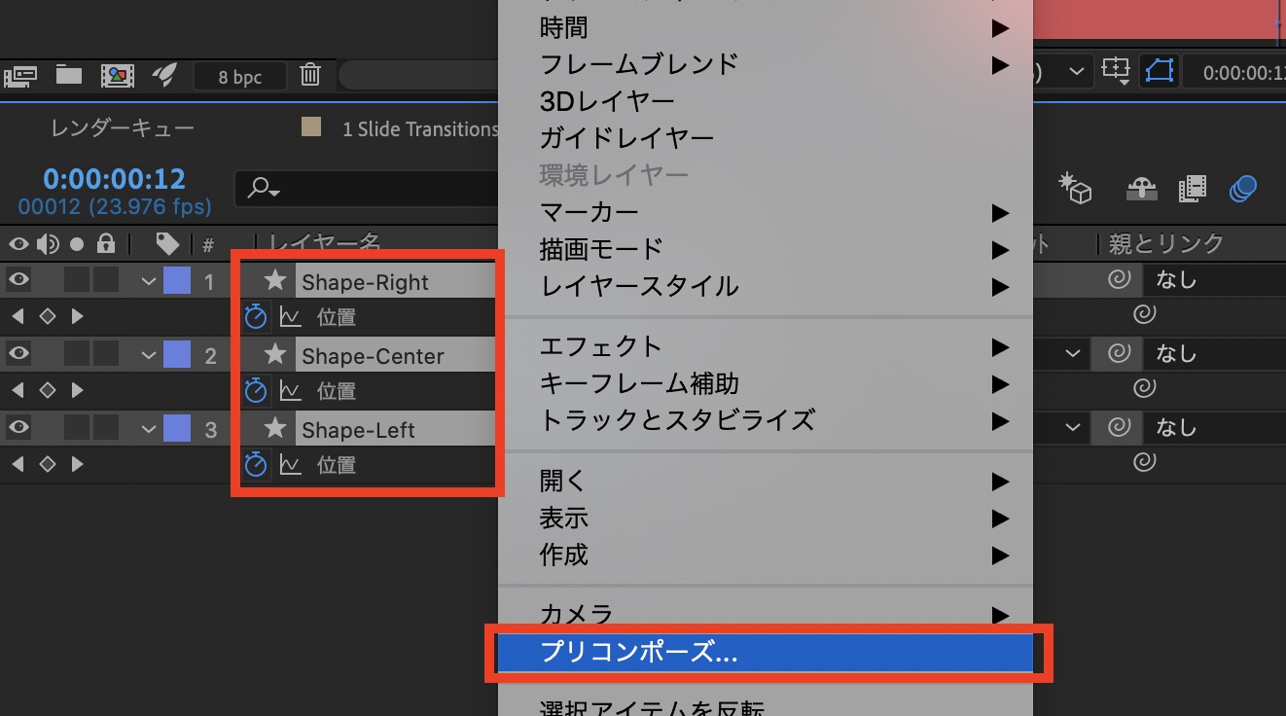
Task: Click the 8 bpc color depth button
Action: [x=240, y=76]
